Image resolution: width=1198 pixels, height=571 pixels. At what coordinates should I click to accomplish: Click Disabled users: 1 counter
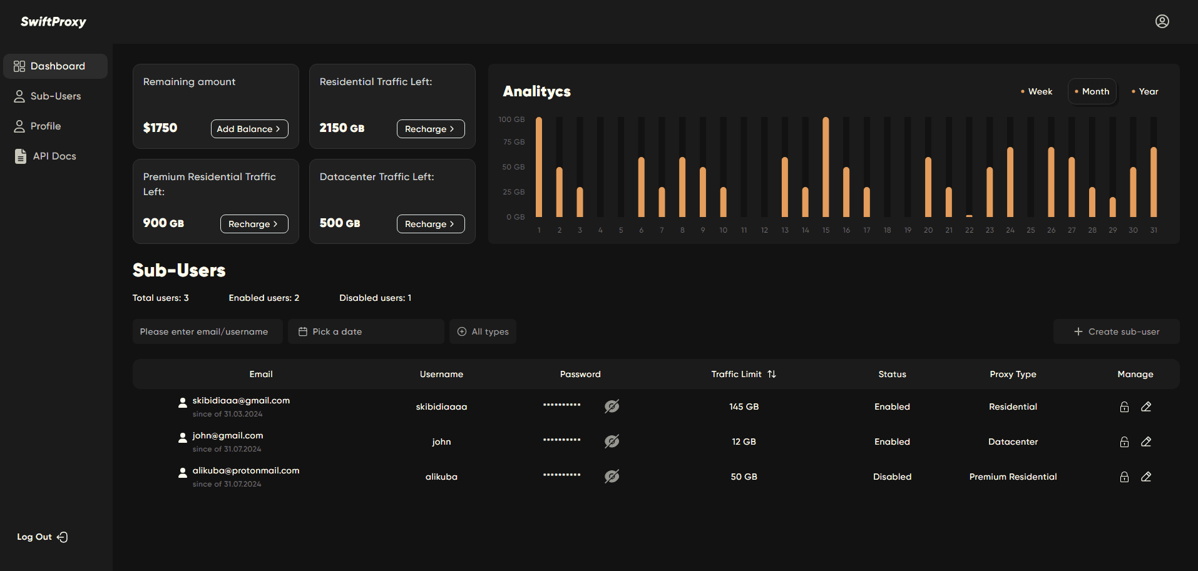375,298
